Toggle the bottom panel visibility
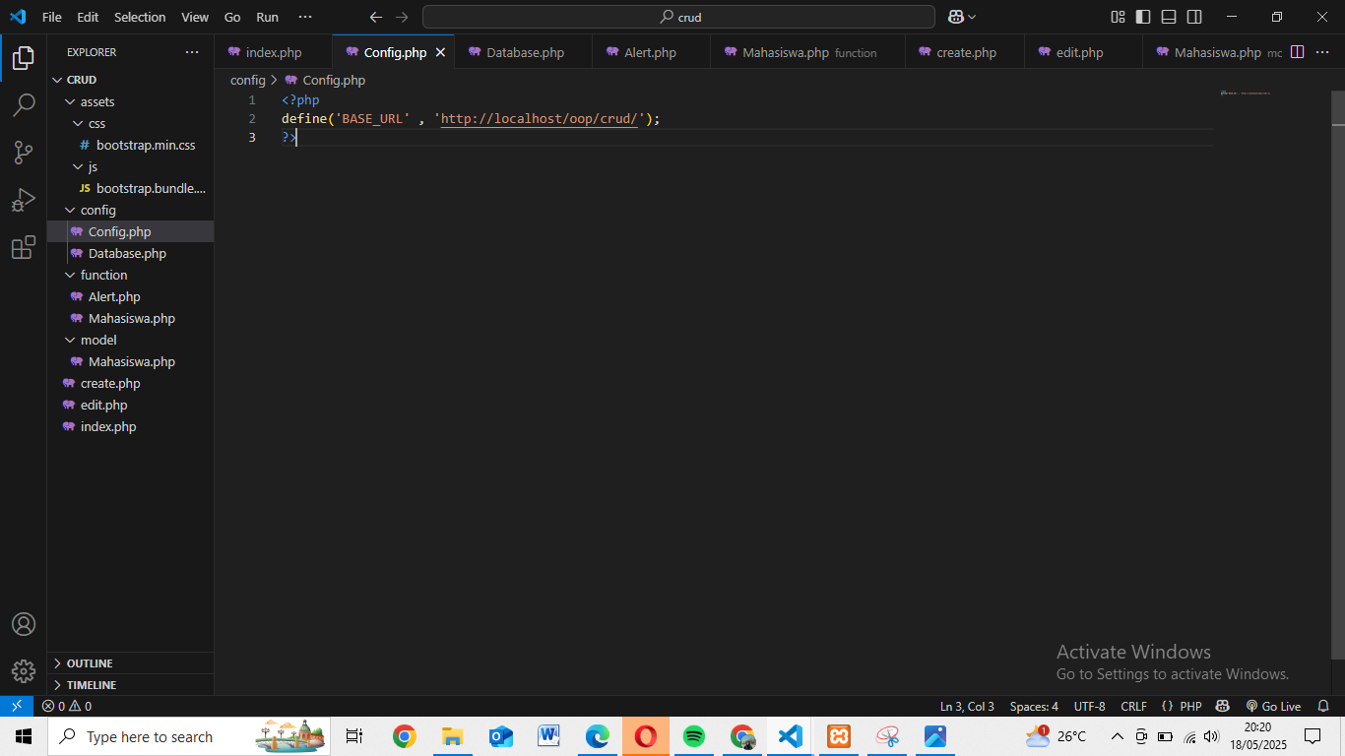The width and height of the screenshot is (1345, 756). tap(1168, 17)
